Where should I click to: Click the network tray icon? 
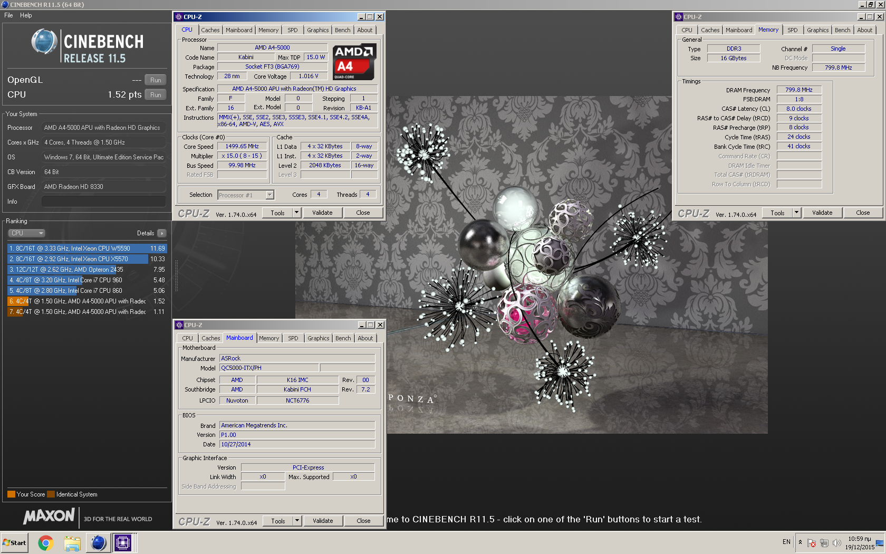tap(824, 542)
